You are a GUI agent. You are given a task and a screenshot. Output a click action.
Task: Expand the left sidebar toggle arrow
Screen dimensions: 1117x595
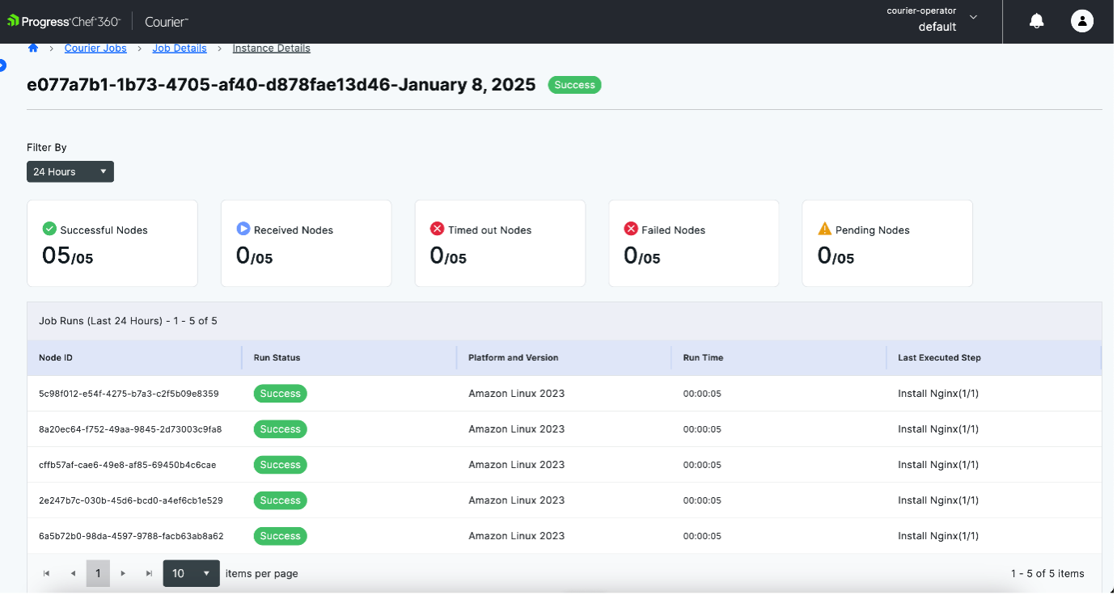pos(2,65)
